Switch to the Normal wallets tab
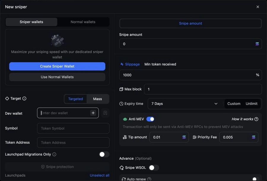Image resolution: width=267 pixels, height=181 pixels. pos(83,22)
